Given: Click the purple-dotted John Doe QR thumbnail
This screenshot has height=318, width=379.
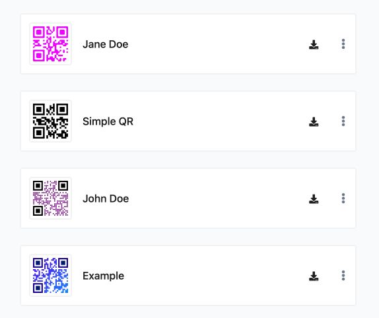Looking at the screenshot, I should point(50,198).
